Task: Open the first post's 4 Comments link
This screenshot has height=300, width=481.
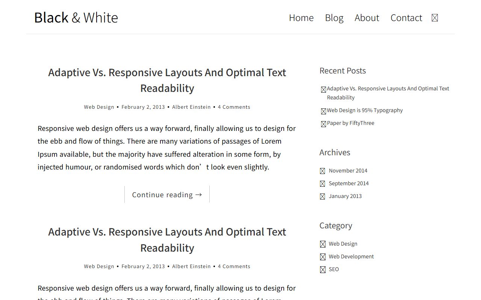Action: coord(234,107)
